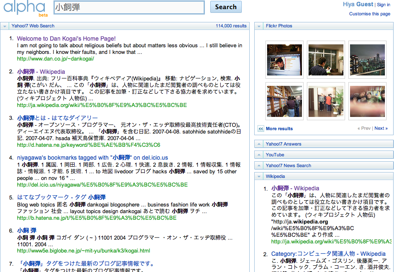This screenshot has width=394, height=272.
Task: Open Flickr photo of bookshelves library
Action: point(285,101)
